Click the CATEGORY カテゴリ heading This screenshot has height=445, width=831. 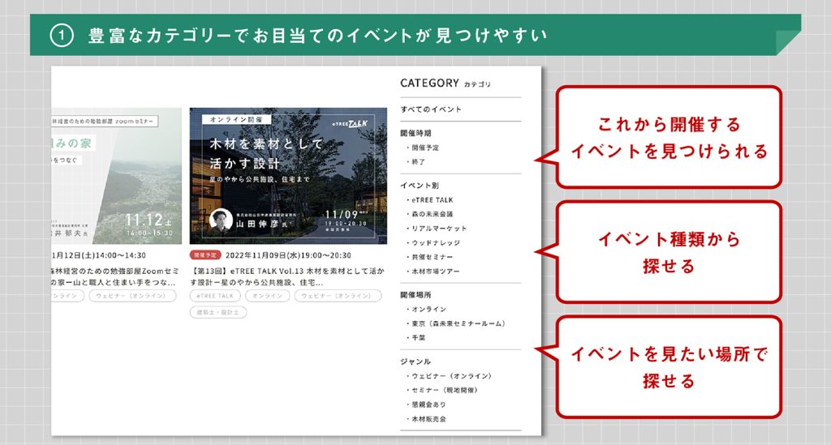(446, 83)
